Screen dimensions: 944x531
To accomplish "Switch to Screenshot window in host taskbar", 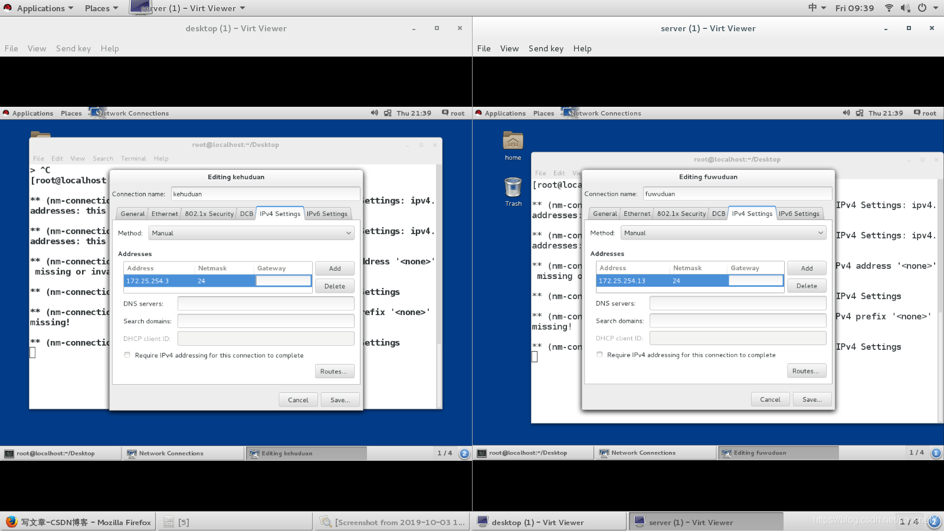I will (x=392, y=522).
